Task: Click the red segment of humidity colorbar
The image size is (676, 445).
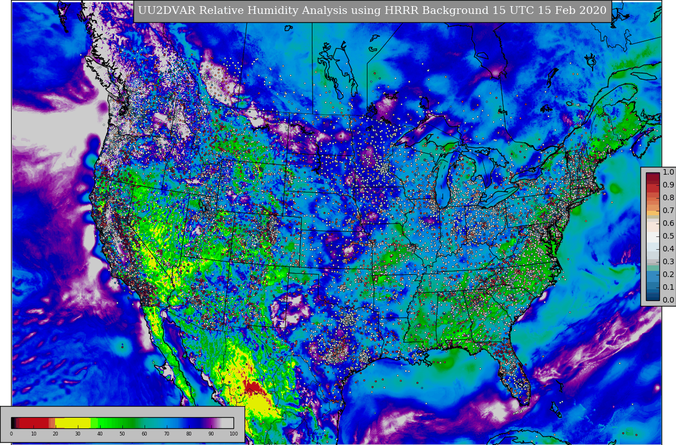Action: (34, 423)
